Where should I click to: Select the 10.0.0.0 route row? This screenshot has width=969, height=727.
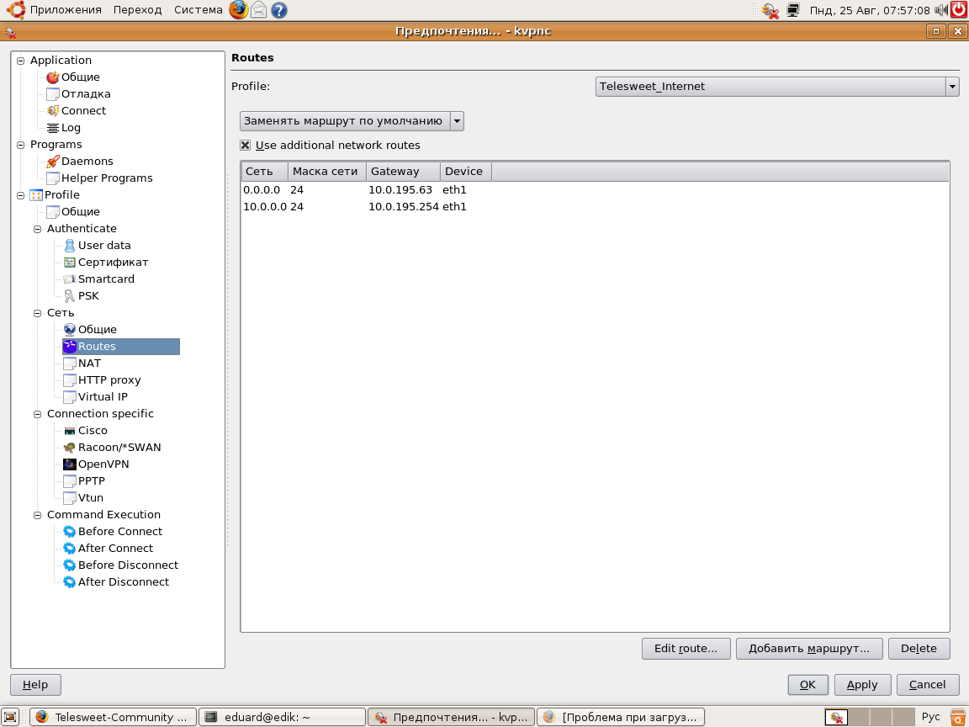pyautogui.click(x=353, y=207)
